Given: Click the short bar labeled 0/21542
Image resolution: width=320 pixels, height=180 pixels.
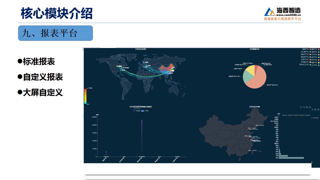Looking at the screenshot, I should click(106, 154).
